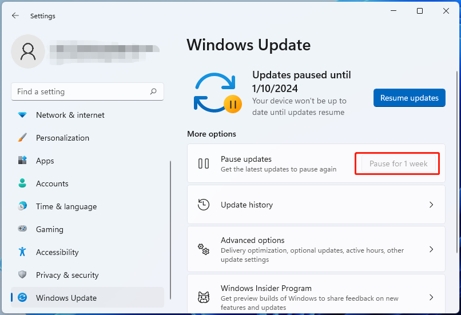Viewport: 461px width, 315px height.
Task: Click the Windows Insider Program cat icon
Action: pos(204,297)
